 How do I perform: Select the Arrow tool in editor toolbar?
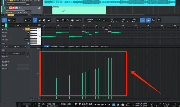pyautogui.click(x=25, y=20)
